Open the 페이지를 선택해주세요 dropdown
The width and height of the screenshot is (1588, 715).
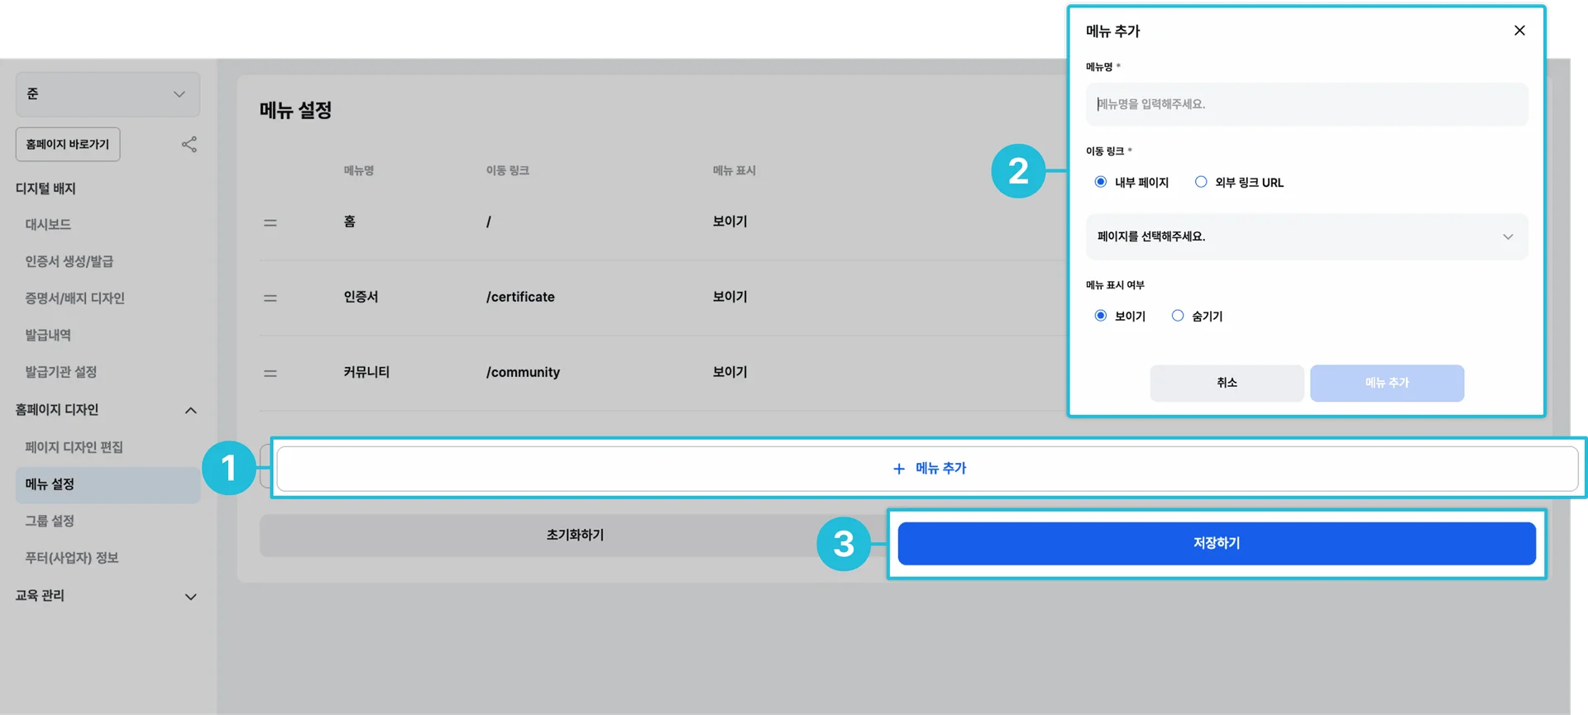point(1306,237)
